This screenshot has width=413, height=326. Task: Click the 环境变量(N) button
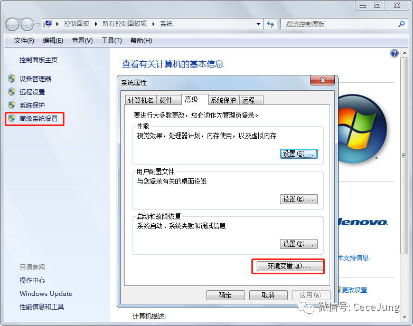click(289, 266)
